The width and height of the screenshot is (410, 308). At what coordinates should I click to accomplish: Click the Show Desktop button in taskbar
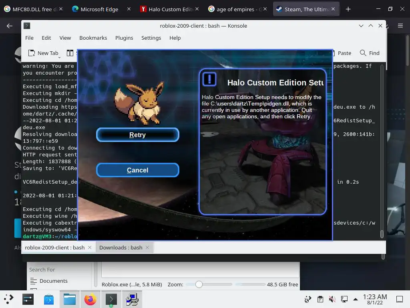point(400,299)
